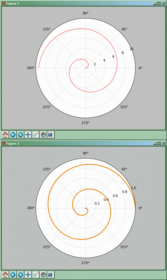Click Home reset view in Figure 1
Screen dimensions: 167x280
tap(5, 135)
